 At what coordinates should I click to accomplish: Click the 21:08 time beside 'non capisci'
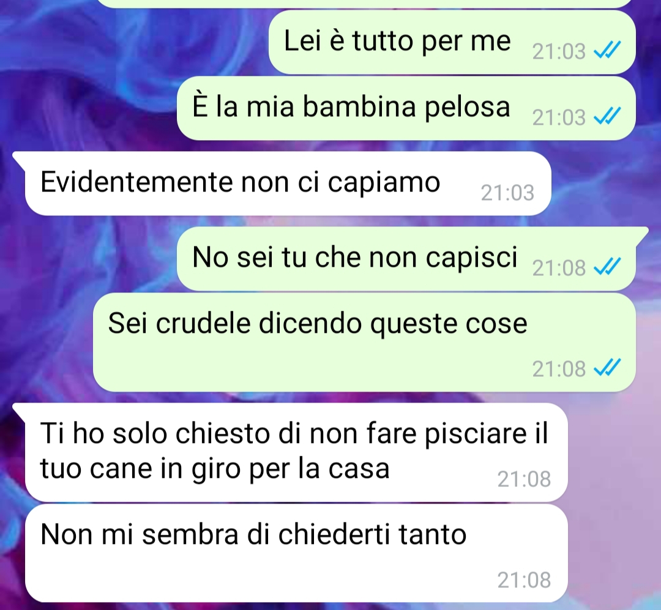[559, 267]
